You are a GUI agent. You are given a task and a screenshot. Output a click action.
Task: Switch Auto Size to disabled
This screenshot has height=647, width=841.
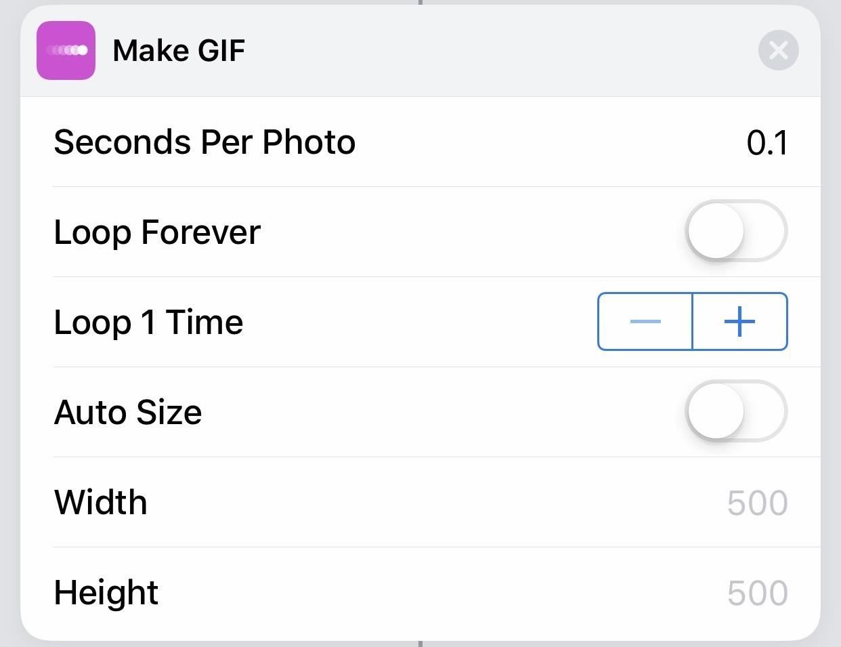(737, 411)
